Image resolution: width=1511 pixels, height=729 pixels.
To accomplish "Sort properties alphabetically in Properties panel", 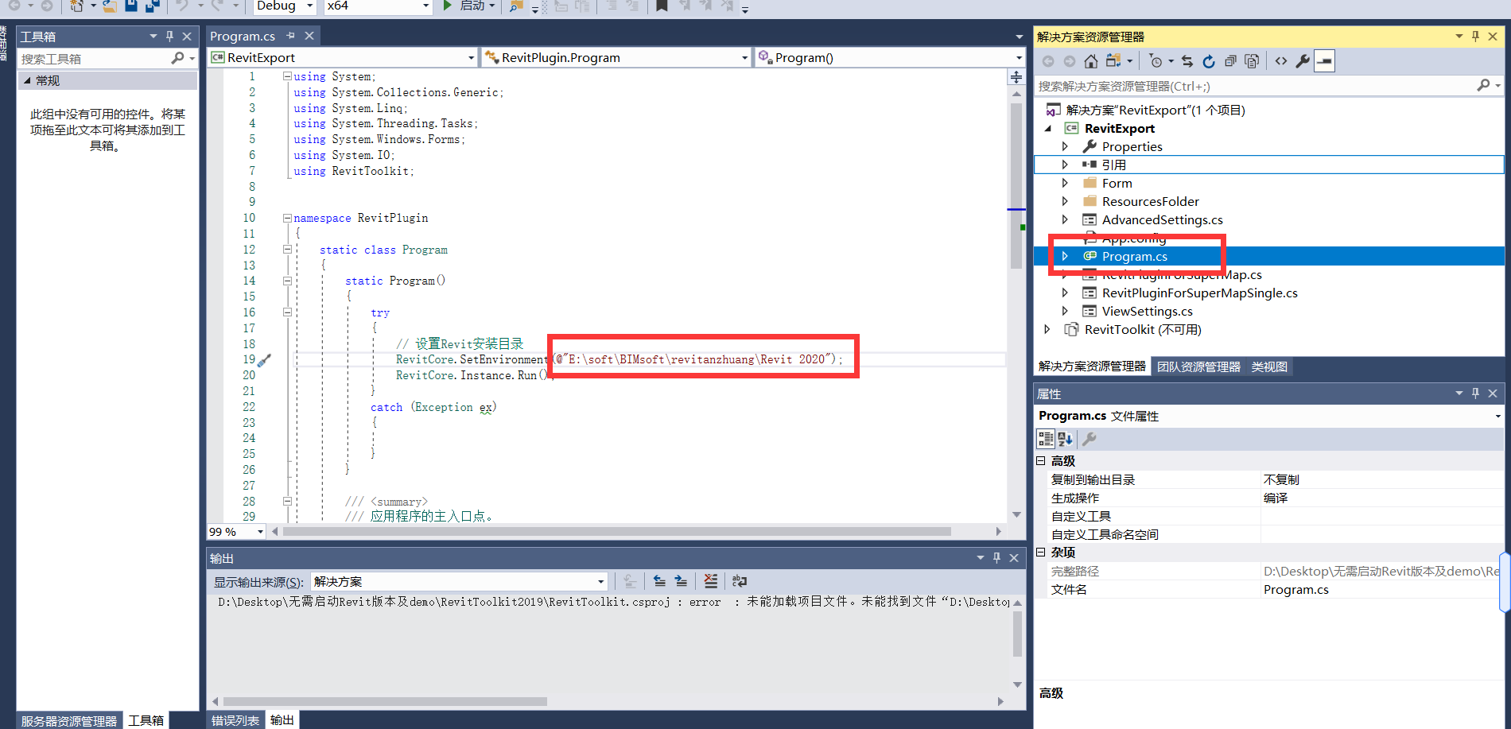I will tap(1065, 439).
